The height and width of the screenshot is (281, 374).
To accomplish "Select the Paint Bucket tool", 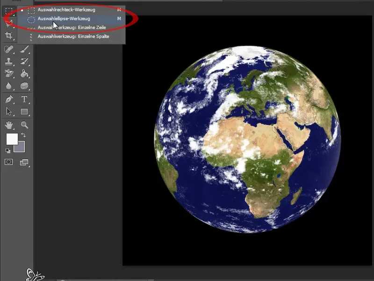I will point(24,74).
